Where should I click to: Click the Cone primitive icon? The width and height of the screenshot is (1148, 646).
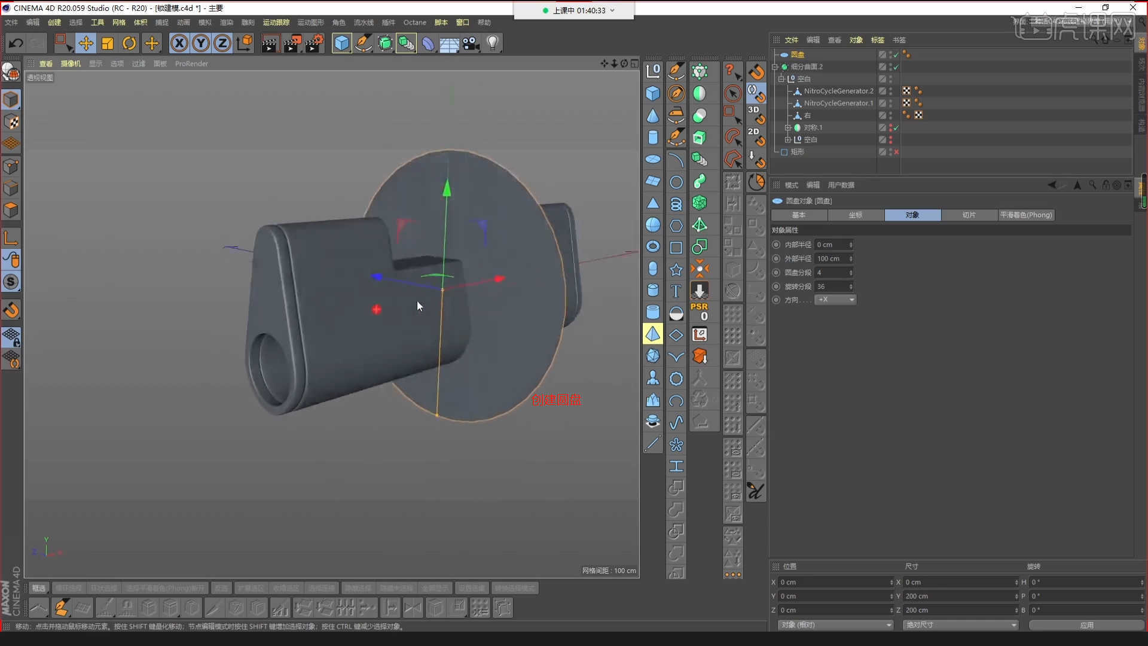tap(653, 115)
